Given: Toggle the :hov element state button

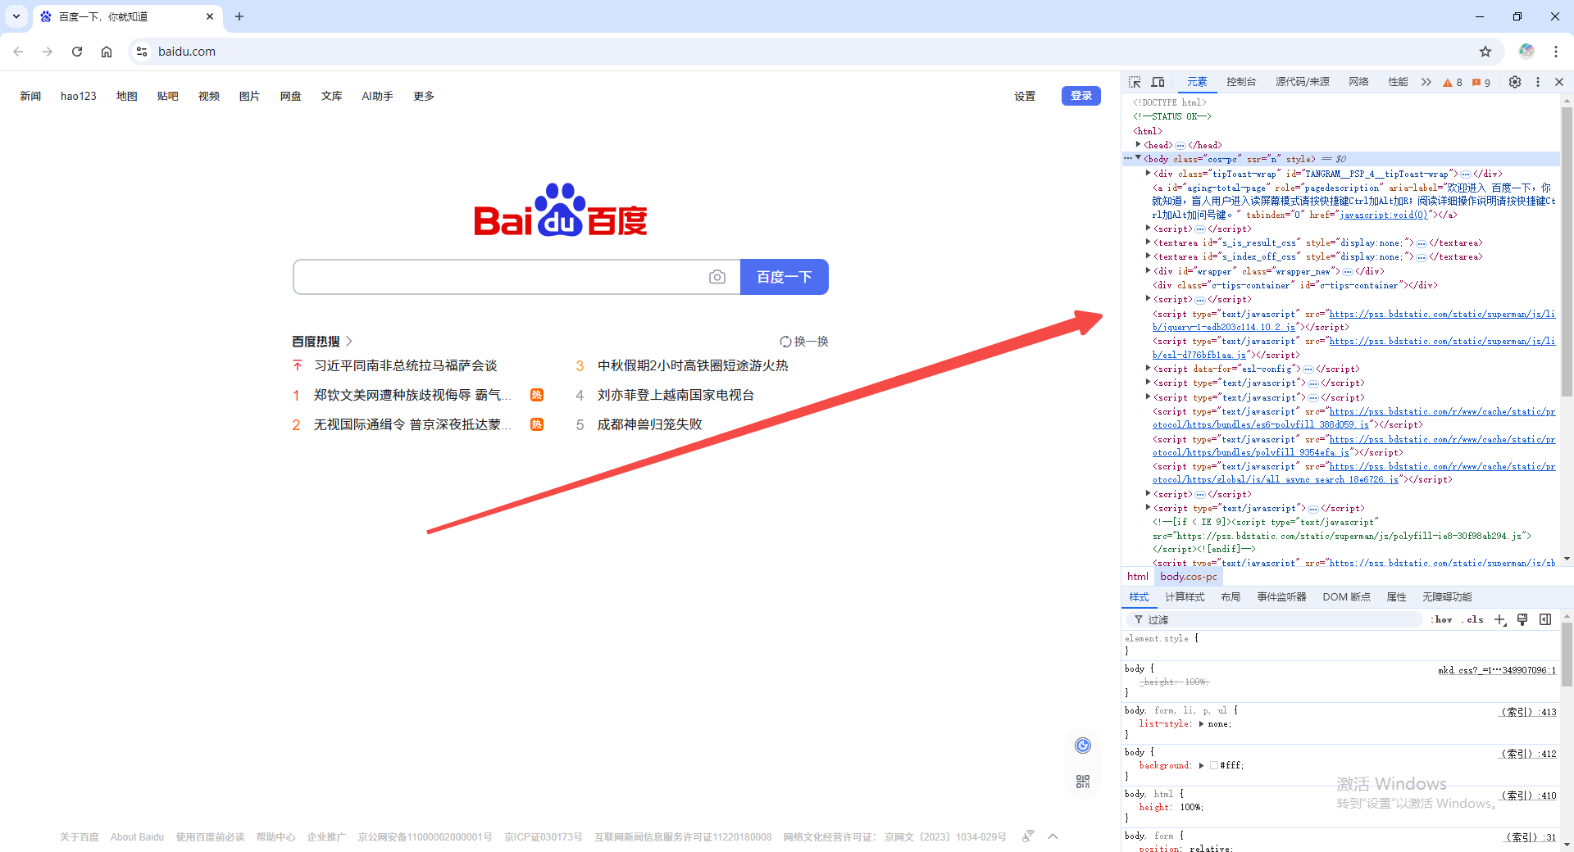Looking at the screenshot, I should click(1442, 620).
